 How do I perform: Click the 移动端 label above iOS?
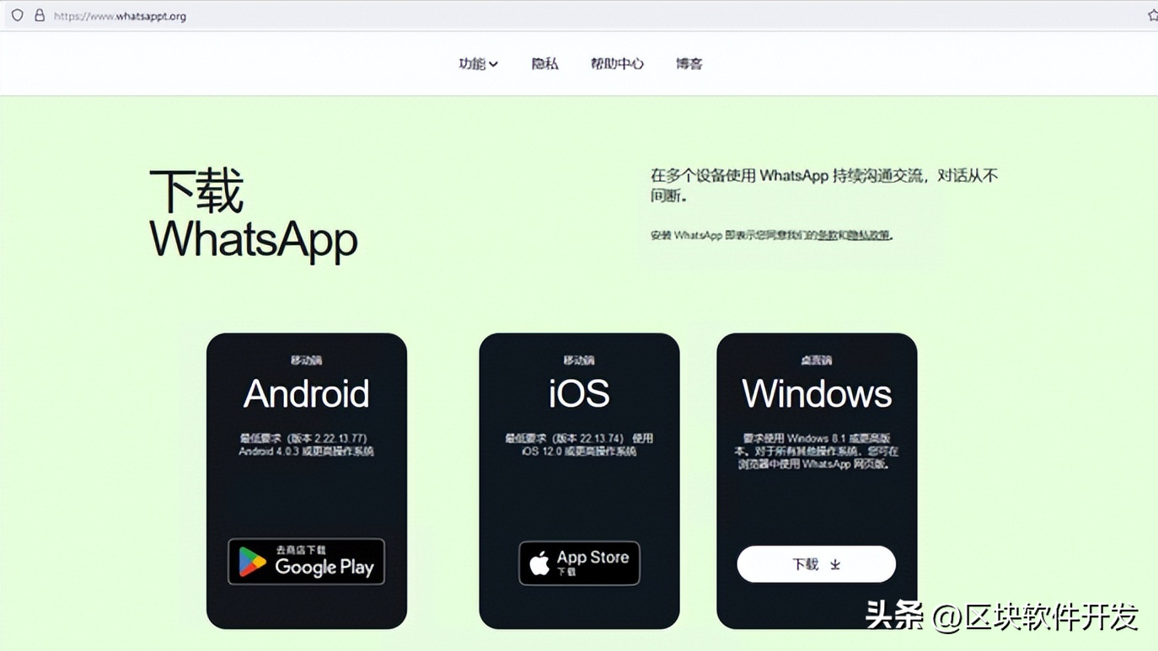[x=579, y=360]
